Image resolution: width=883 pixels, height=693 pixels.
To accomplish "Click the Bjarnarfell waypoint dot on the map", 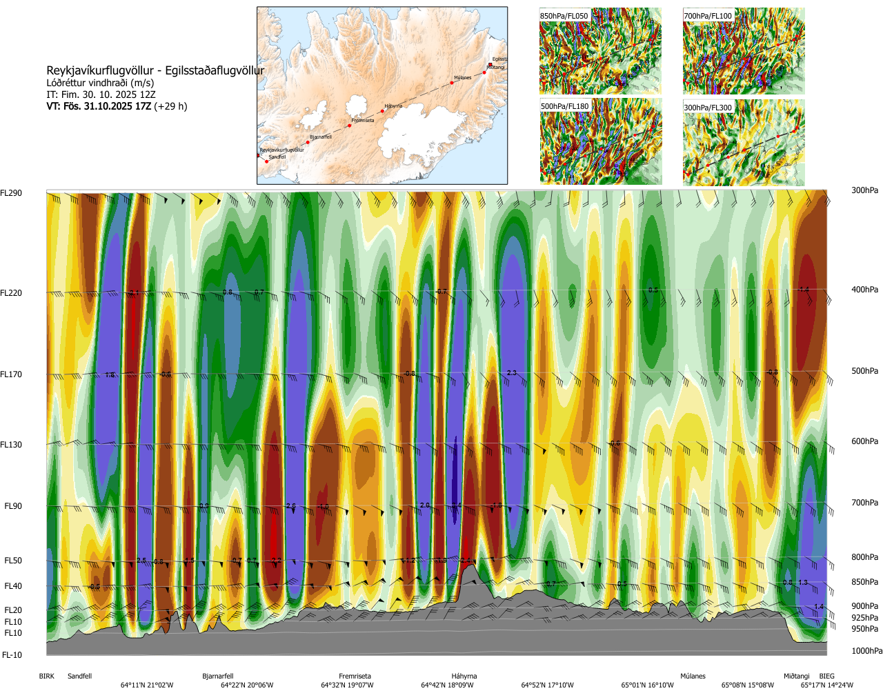I will (x=308, y=142).
